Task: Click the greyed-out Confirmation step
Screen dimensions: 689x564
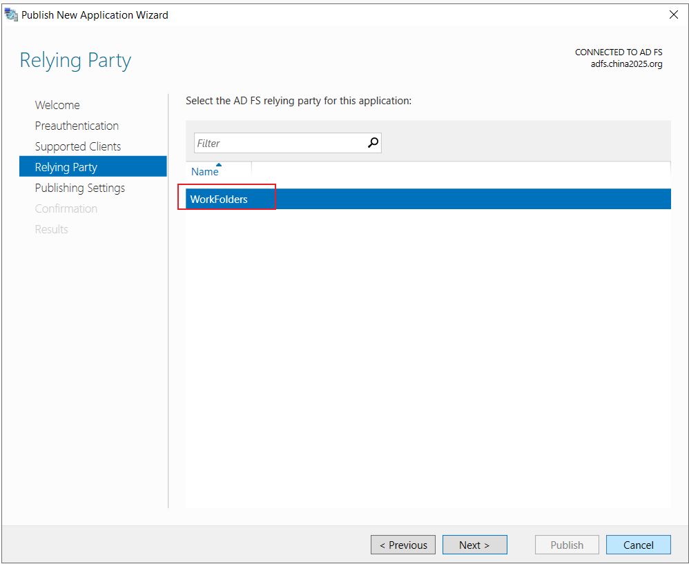Action: coord(66,208)
